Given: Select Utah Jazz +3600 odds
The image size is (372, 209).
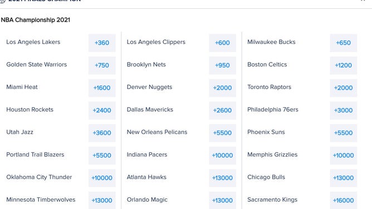Looking at the screenshot, I should click(x=102, y=133).
